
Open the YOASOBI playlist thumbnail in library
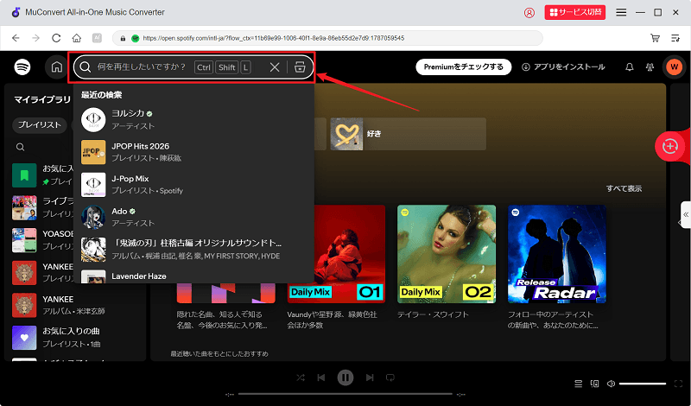(24, 240)
